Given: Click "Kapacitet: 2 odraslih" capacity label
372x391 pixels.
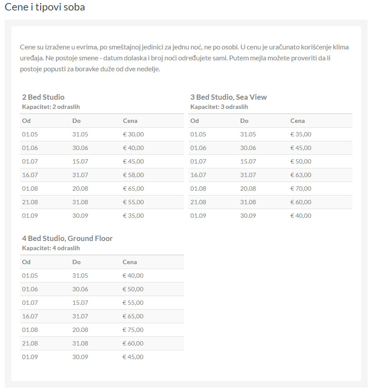Looking at the screenshot, I should pos(51,107).
